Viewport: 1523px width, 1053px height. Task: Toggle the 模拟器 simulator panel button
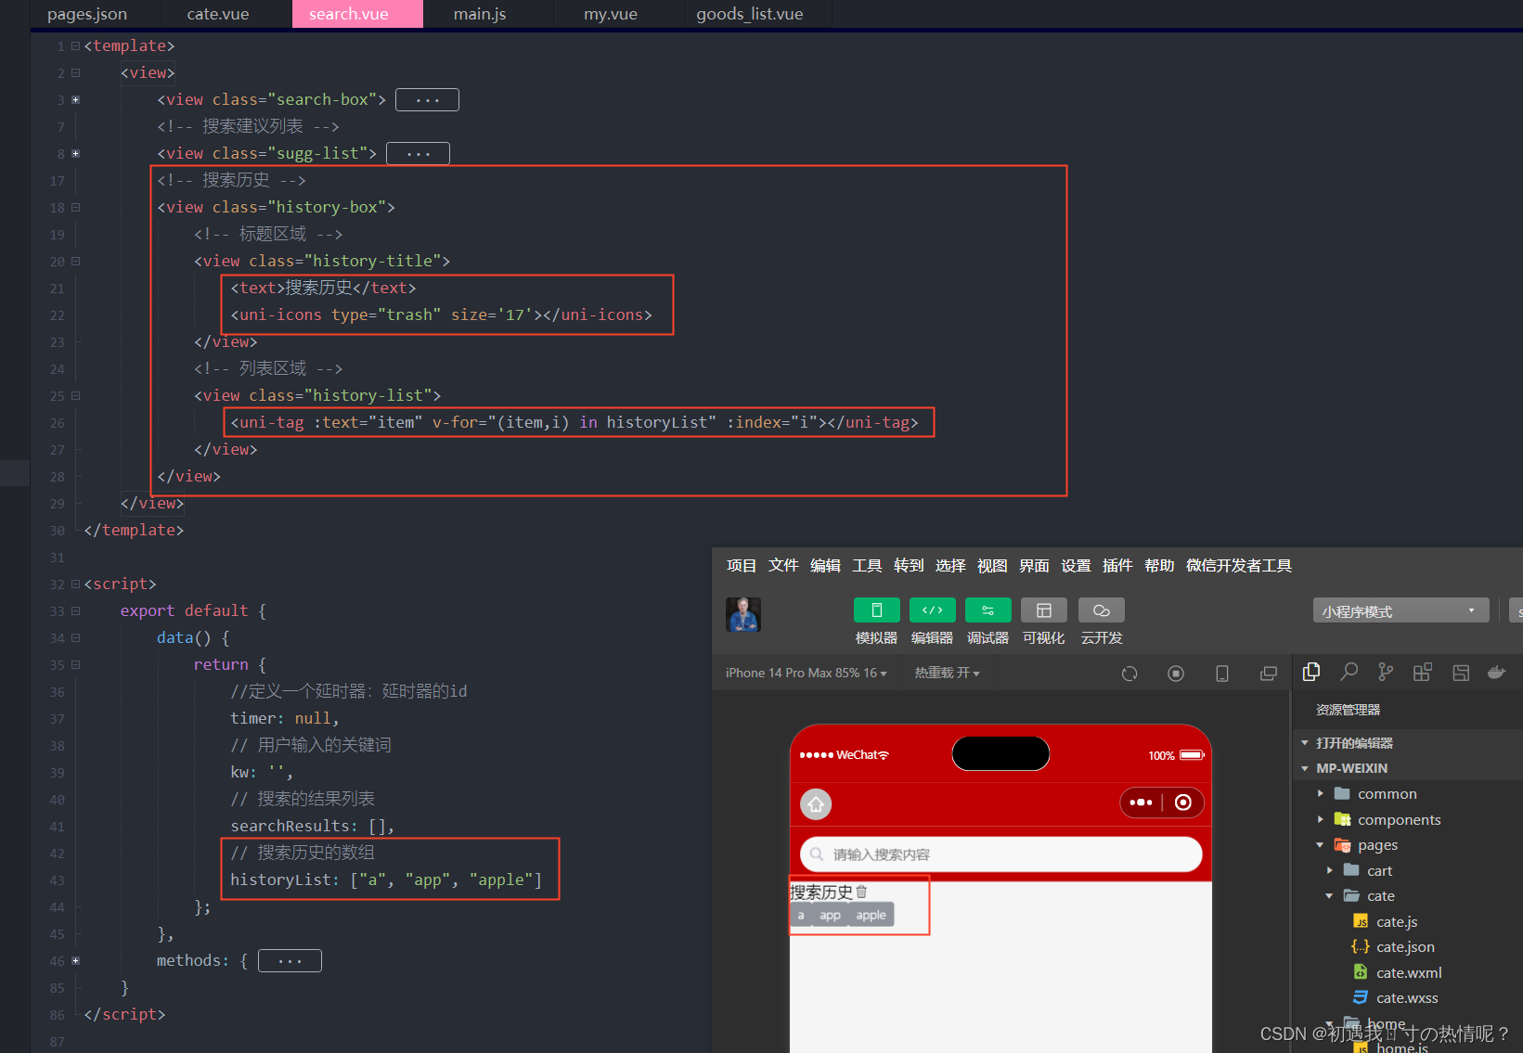876,610
